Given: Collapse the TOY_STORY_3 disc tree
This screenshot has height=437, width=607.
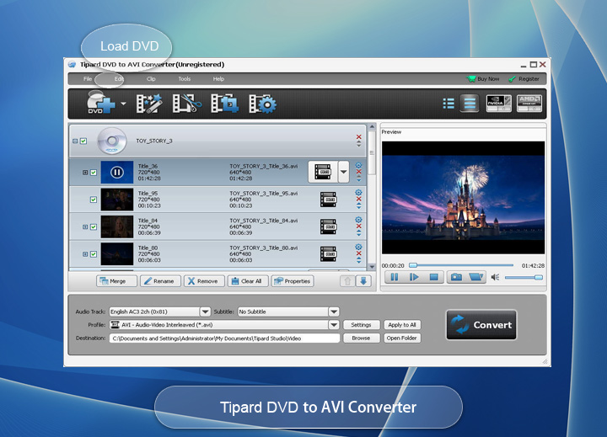Looking at the screenshot, I should 75,141.
